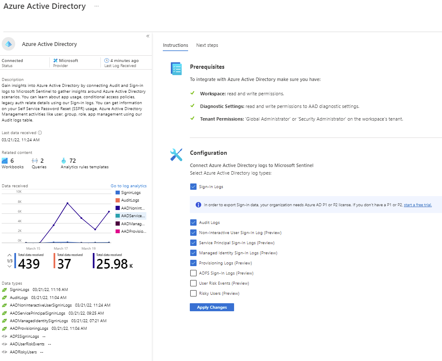442x361 pixels.
Task: Click green check next to Diagnostic Settings
Action: click(x=192, y=106)
